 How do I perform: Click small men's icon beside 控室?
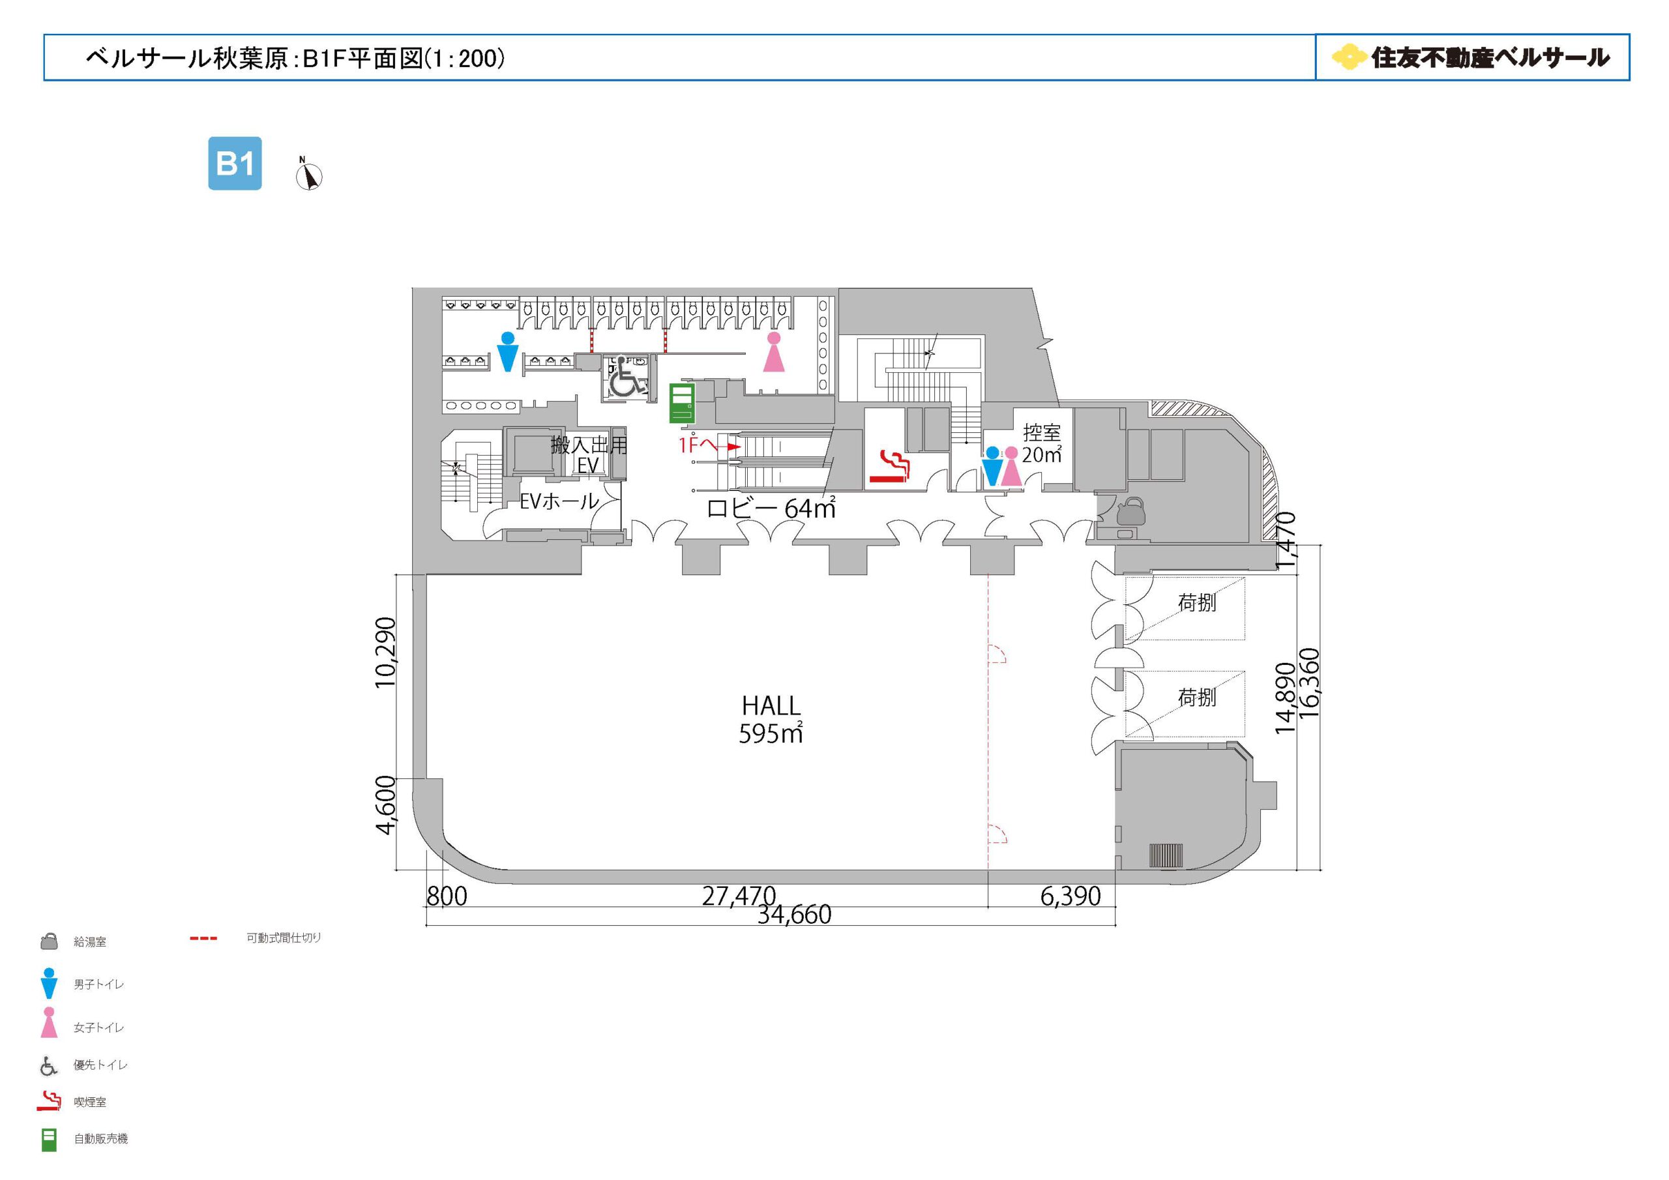[x=992, y=466]
